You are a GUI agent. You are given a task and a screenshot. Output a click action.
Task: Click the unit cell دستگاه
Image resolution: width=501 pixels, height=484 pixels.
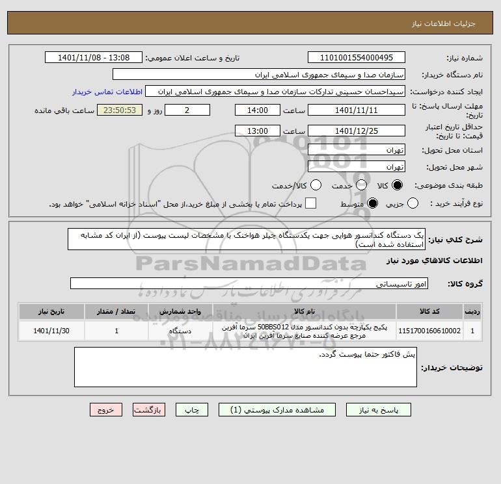[180, 331]
